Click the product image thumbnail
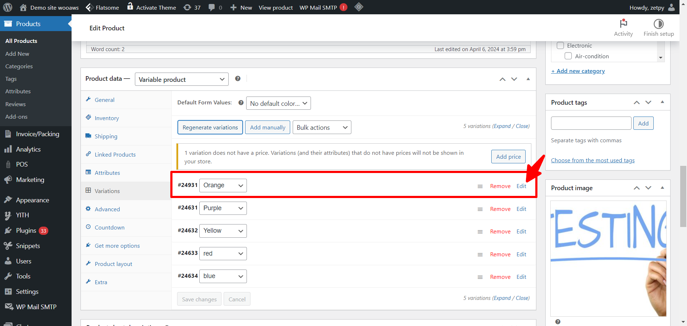The image size is (687, 326). [608, 258]
